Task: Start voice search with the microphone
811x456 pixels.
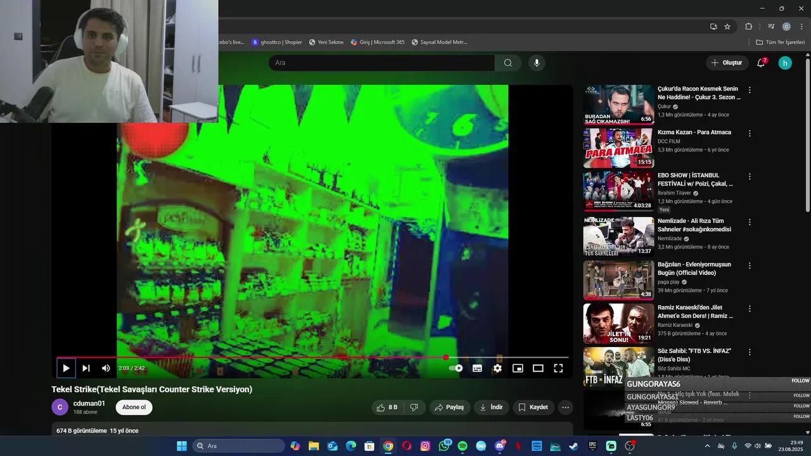Action: (537, 63)
